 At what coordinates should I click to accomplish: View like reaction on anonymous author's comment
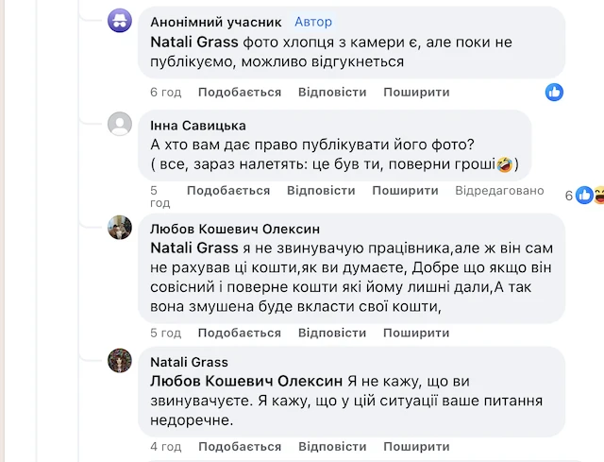click(555, 92)
